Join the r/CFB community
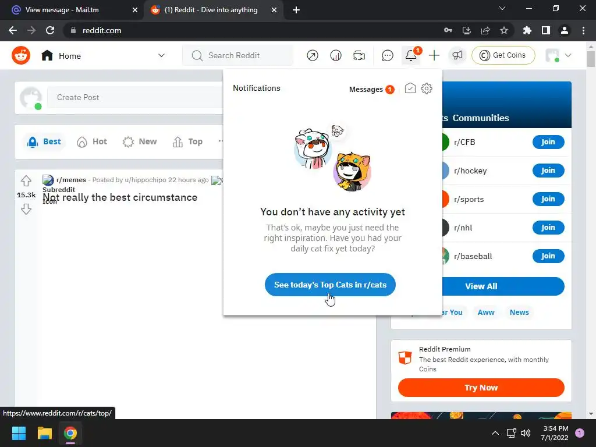This screenshot has width=596, height=447. tap(548, 142)
